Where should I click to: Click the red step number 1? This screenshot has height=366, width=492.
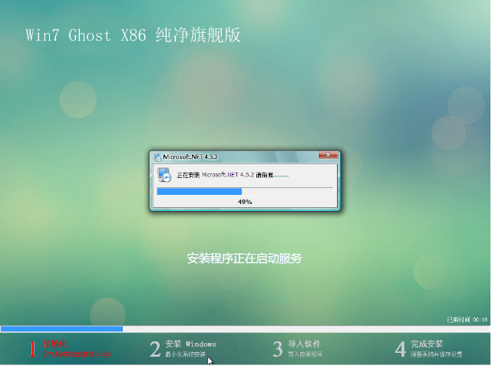32,349
